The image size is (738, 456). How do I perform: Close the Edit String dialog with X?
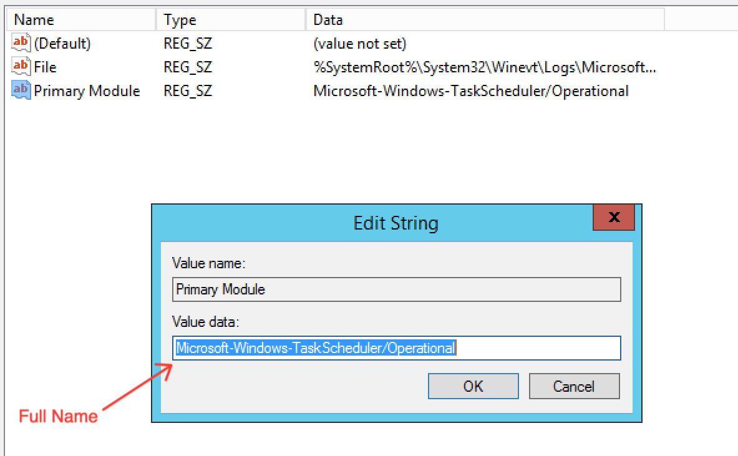coord(613,218)
